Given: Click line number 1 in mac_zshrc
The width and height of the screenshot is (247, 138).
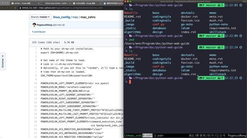Looking at the screenshot, I should click(x=36, y=49).
